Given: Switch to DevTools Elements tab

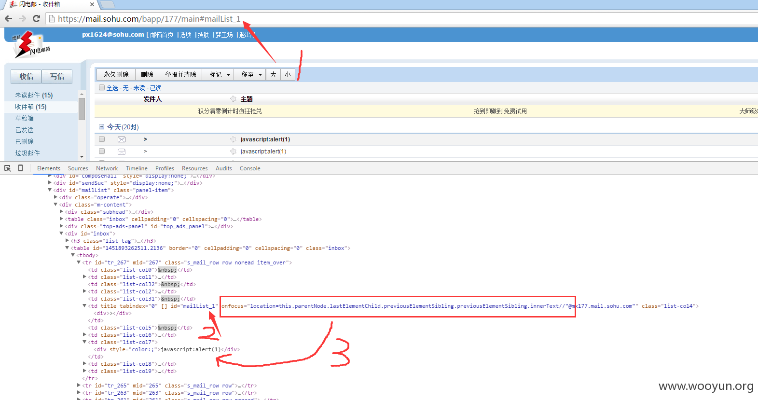Looking at the screenshot, I should (49, 168).
